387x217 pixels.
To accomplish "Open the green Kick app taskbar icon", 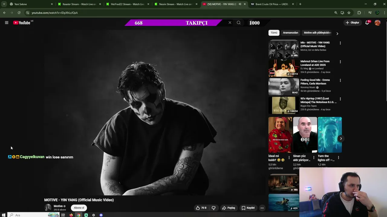I will [x=86, y=215].
